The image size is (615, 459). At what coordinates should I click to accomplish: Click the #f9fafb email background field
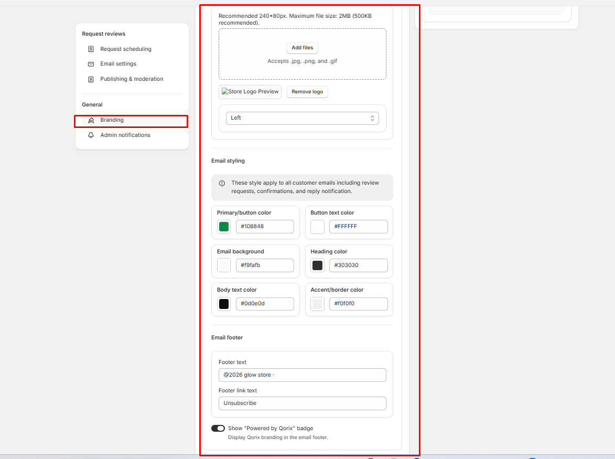click(265, 265)
